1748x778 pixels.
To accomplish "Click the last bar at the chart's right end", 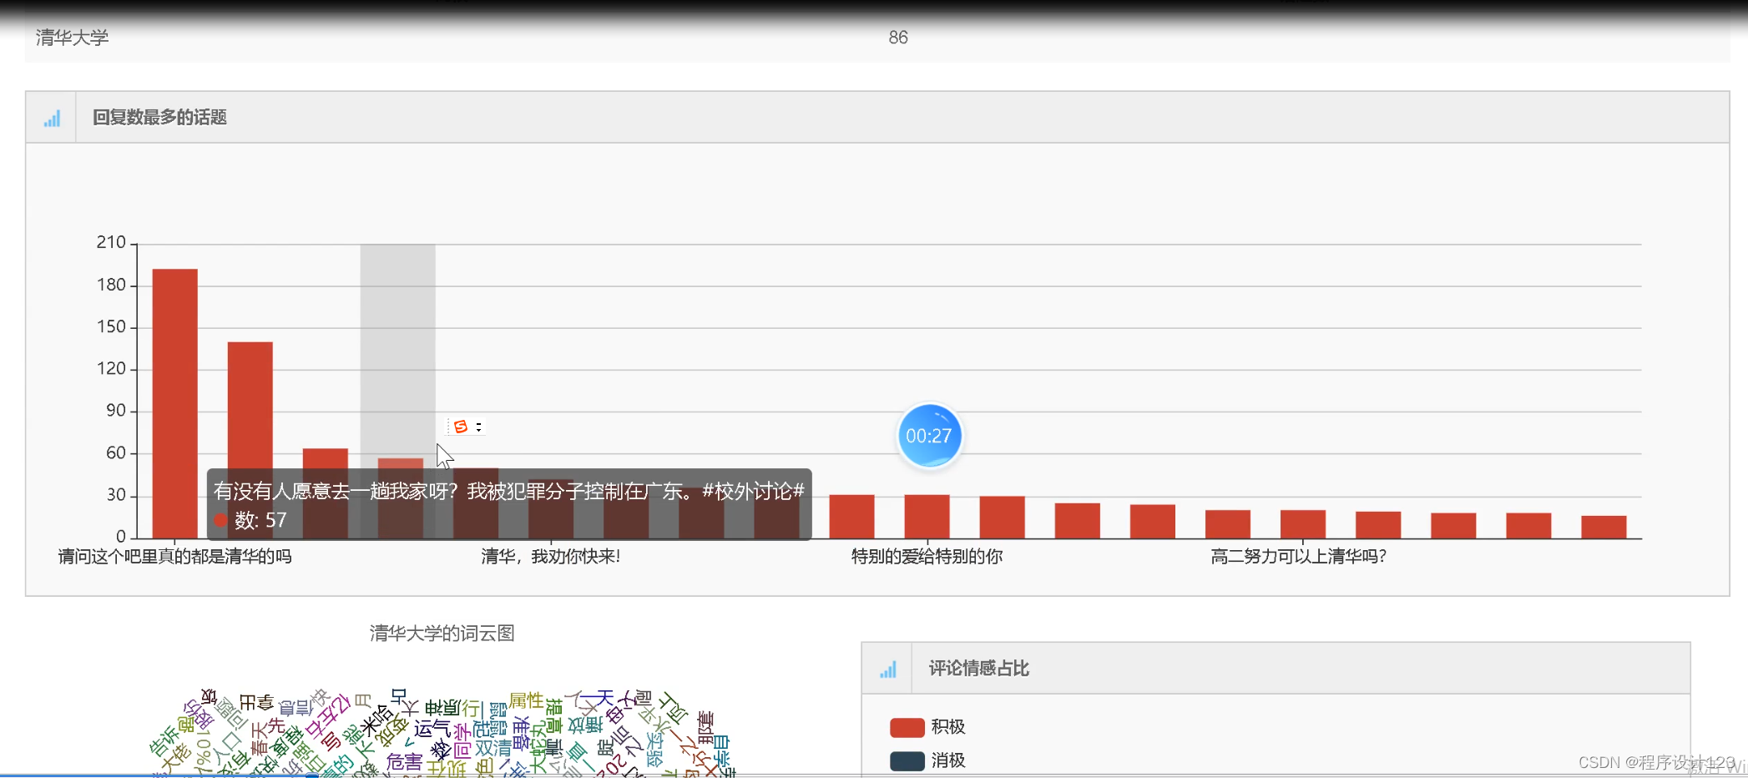I will [1604, 528].
